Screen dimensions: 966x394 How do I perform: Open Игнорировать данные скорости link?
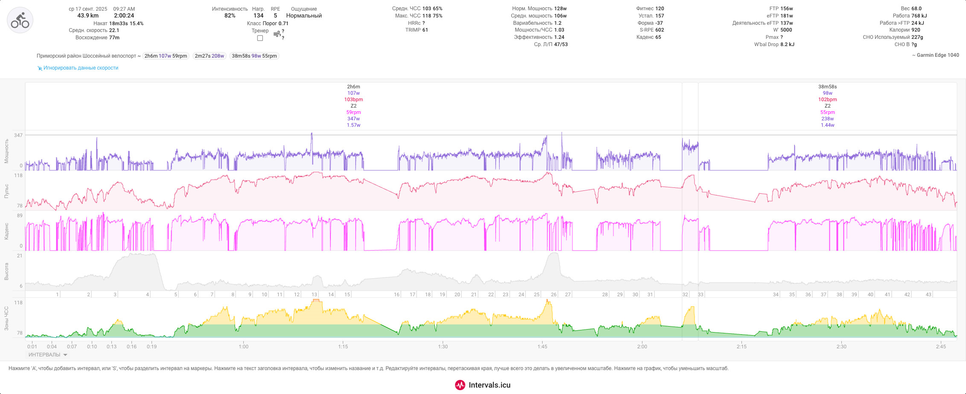81,68
